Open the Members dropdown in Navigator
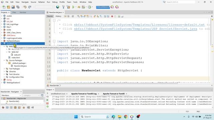 coord(11,95)
